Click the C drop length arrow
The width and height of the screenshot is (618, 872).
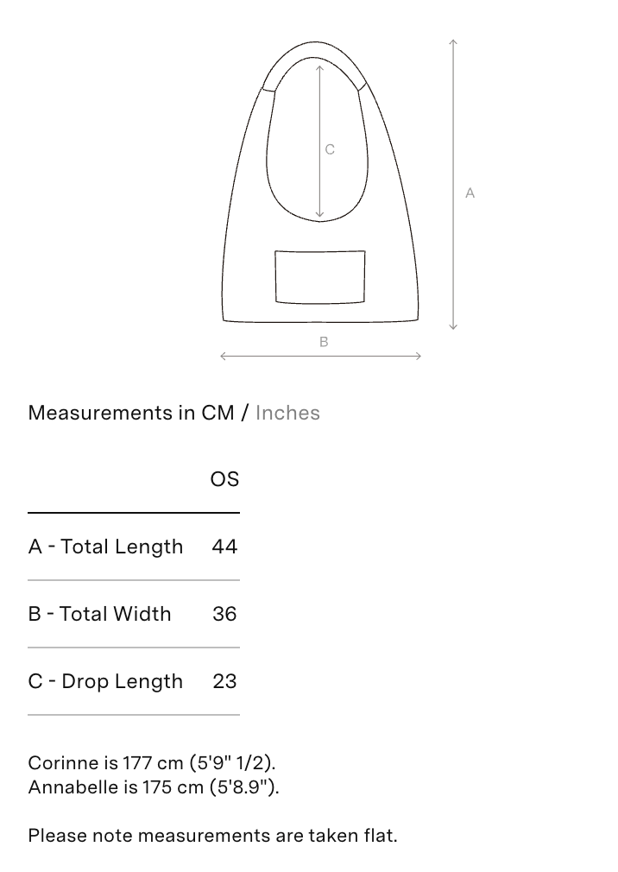[319, 142]
